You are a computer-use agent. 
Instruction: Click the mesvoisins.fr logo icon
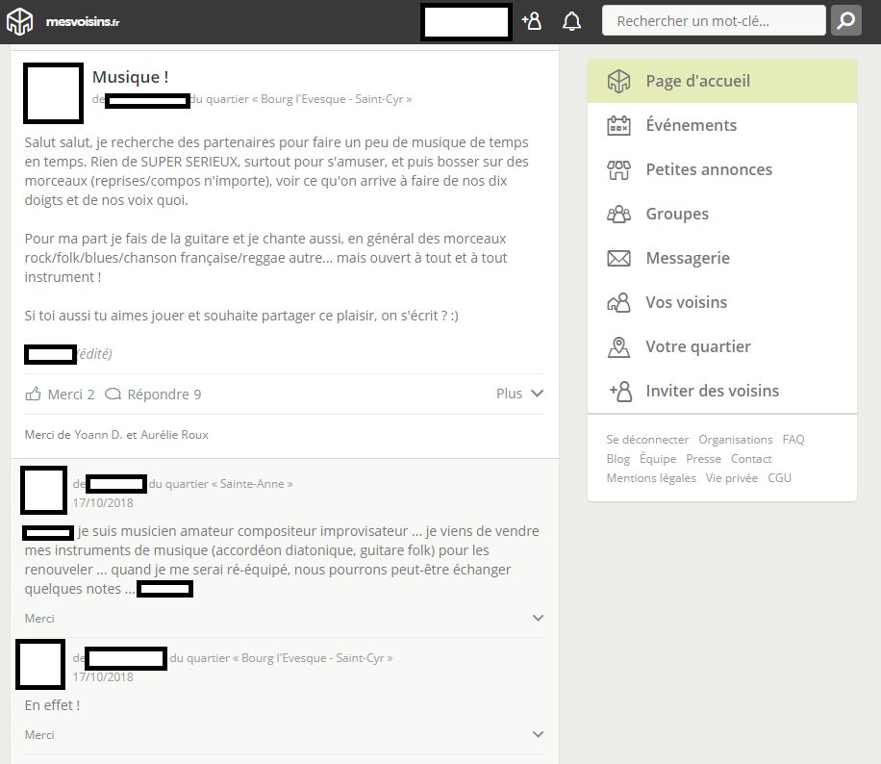click(x=20, y=21)
